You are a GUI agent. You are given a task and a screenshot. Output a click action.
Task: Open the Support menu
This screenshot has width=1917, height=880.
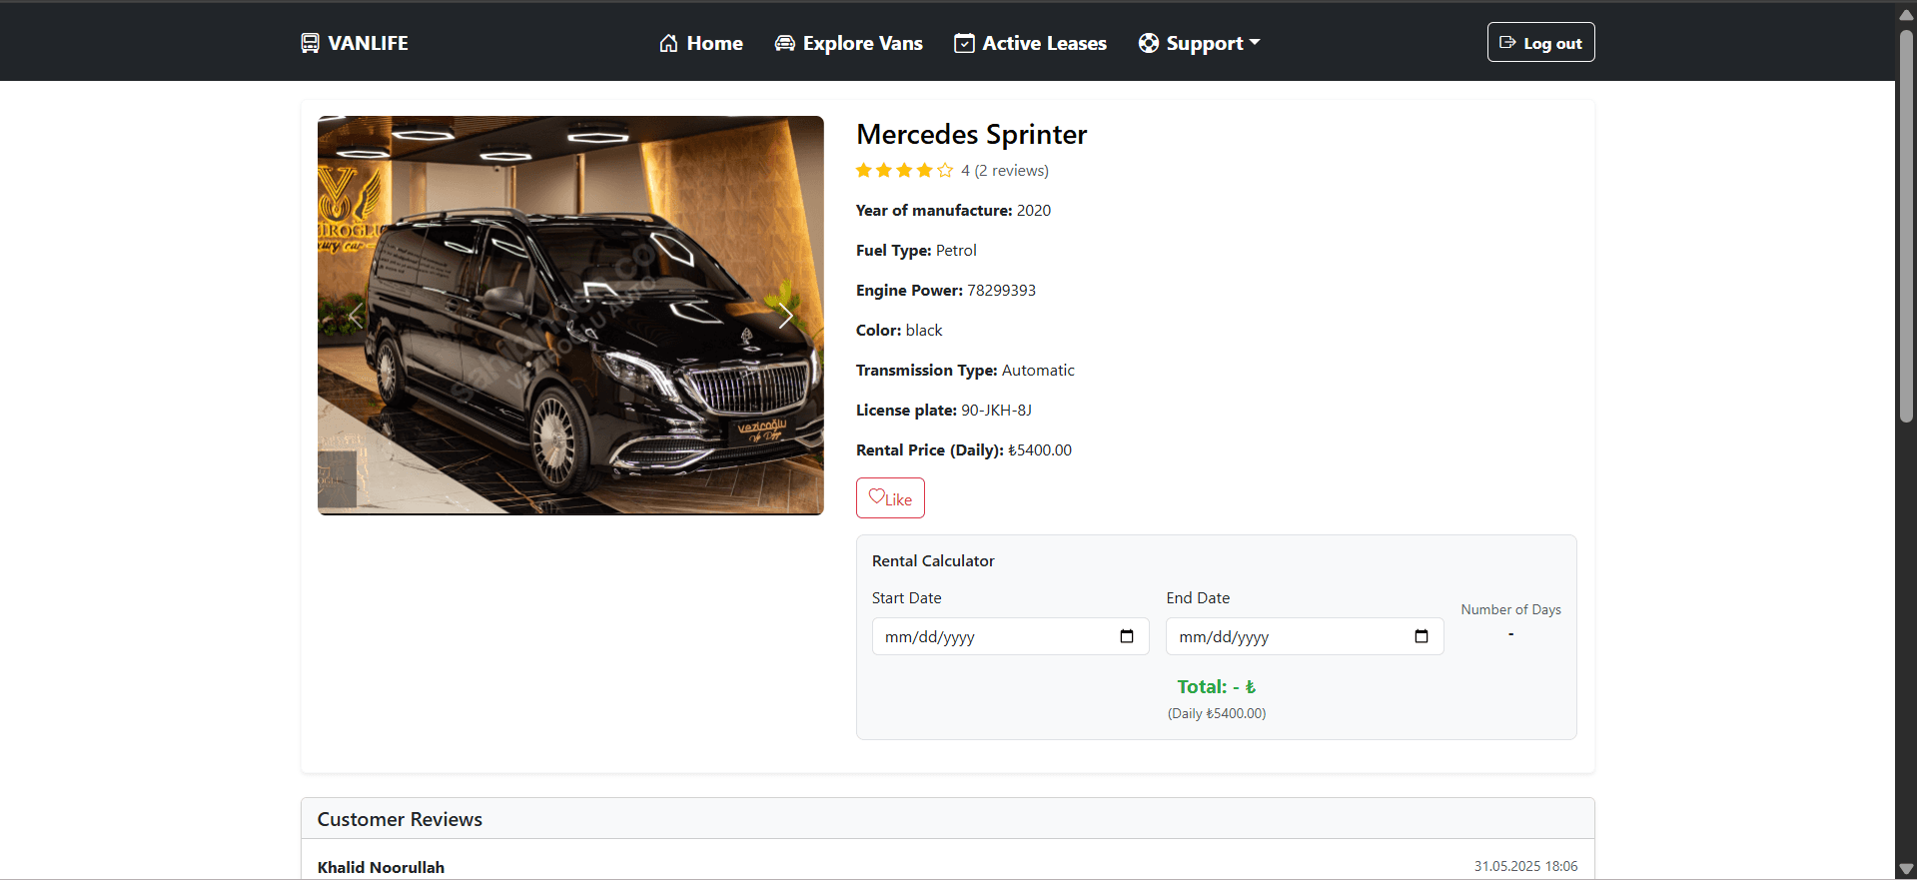click(1200, 43)
